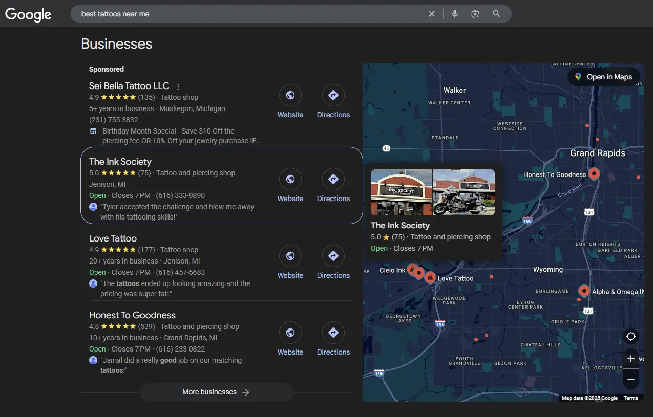Click the magnifying glass search button

(x=496, y=14)
